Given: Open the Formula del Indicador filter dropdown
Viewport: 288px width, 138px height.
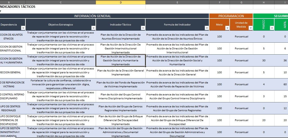Looking at the screenshot, I should click(207, 28).
